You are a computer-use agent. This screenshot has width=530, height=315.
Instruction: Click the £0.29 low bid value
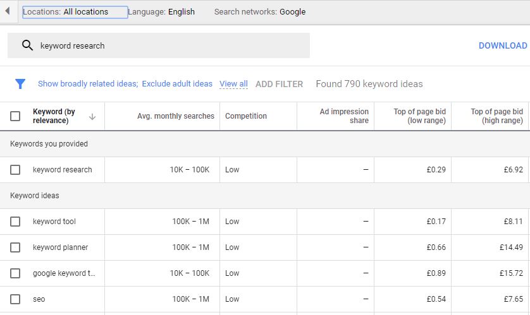pos(436,170)
